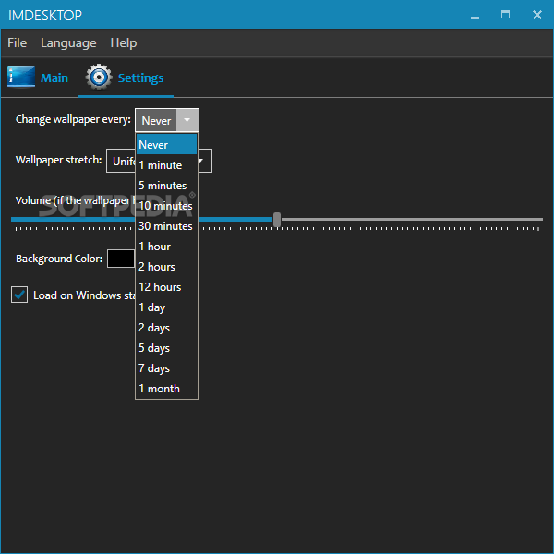
Task: Pick the 1 month option
Action: (x=166, y=389)
